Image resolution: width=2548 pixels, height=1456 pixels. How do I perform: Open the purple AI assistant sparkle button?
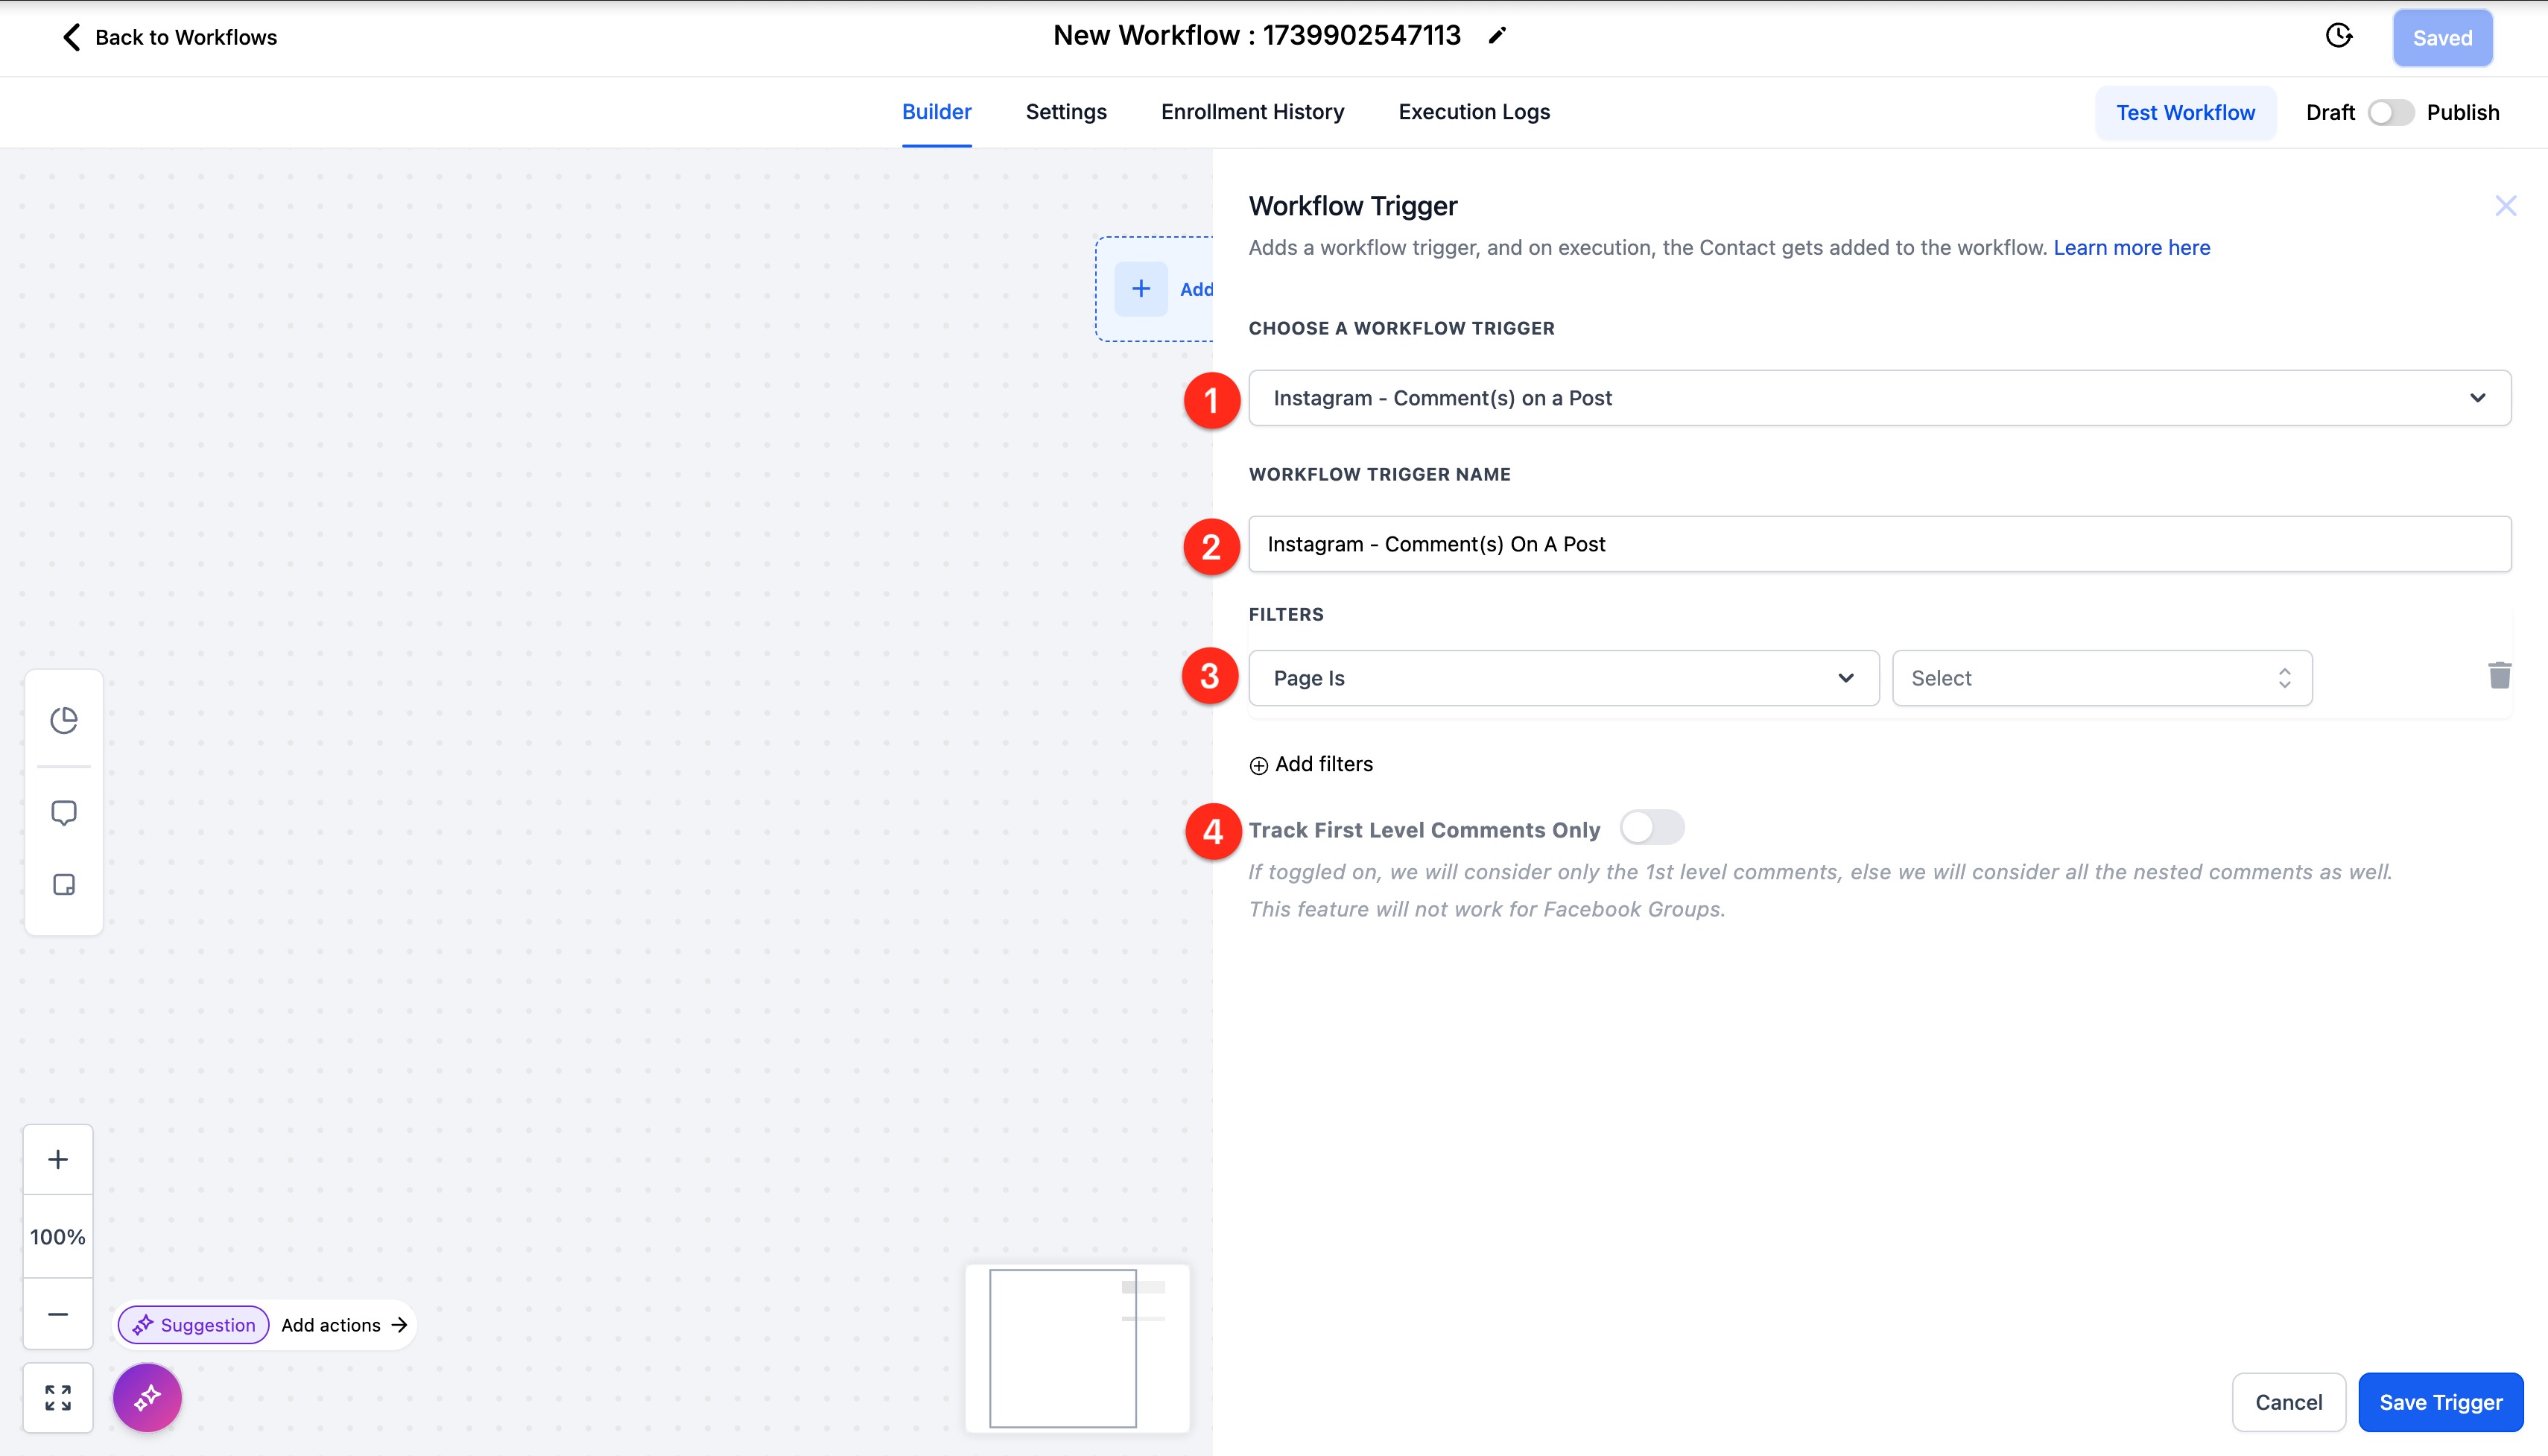coord(148,1397)
